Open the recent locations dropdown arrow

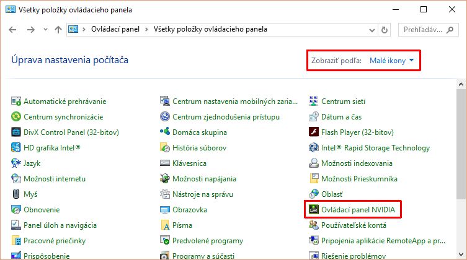pos(45,30)
